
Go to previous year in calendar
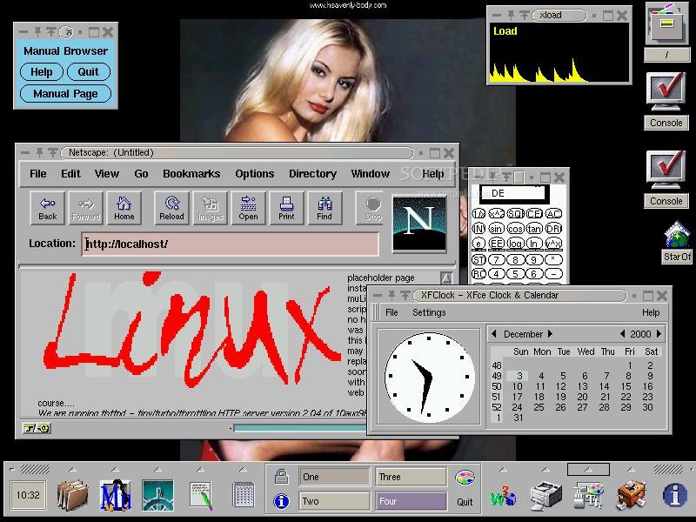point(622,334)
